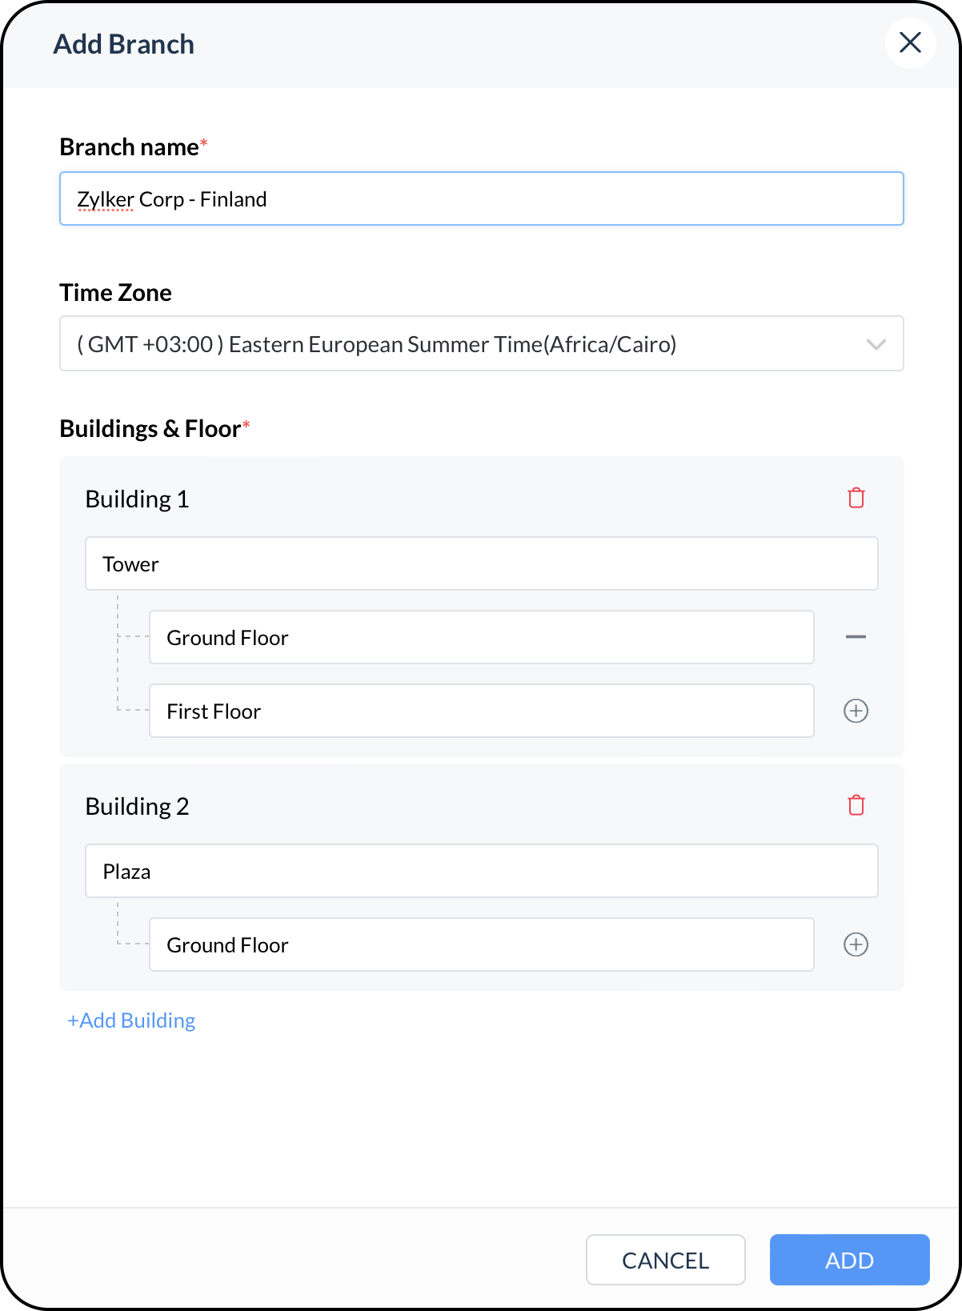The image size is (962, 1311).
Task: Add floor after First Floor using plus icon
Action: point(856,711)
